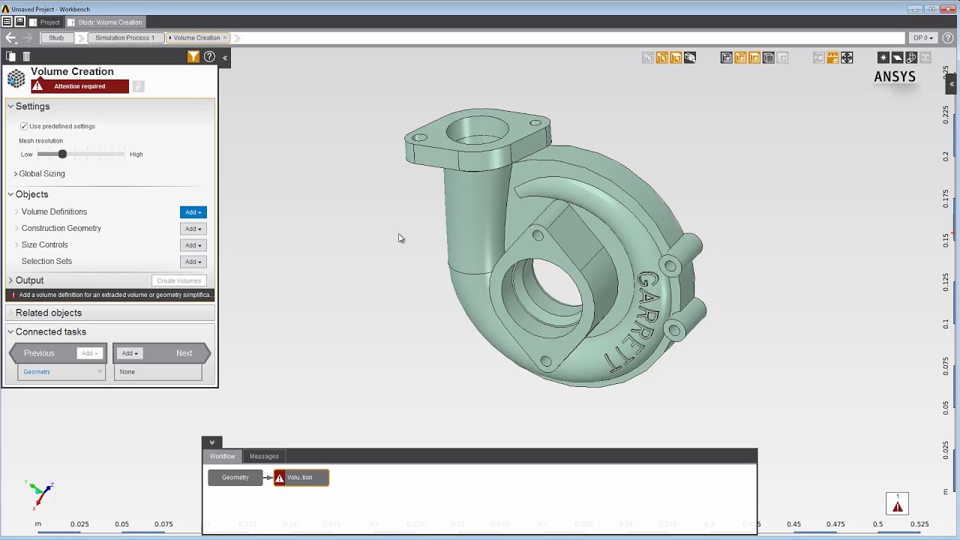Open the Add dropdown beside Next
The width and height of the screenshot is (960, 540).
pyautogui.click(x=130, y=353)
